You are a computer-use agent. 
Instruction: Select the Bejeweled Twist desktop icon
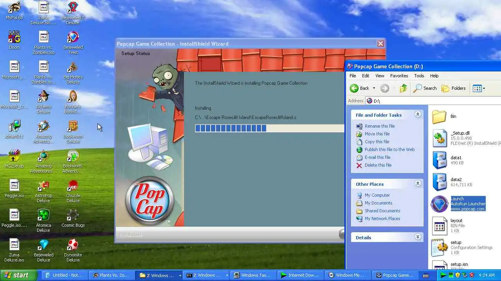tap(73, 43)
